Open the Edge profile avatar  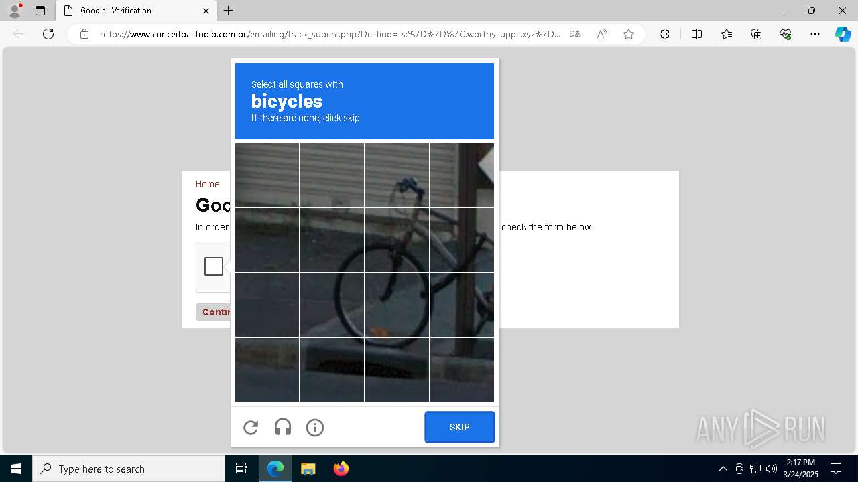pos(15,11)
